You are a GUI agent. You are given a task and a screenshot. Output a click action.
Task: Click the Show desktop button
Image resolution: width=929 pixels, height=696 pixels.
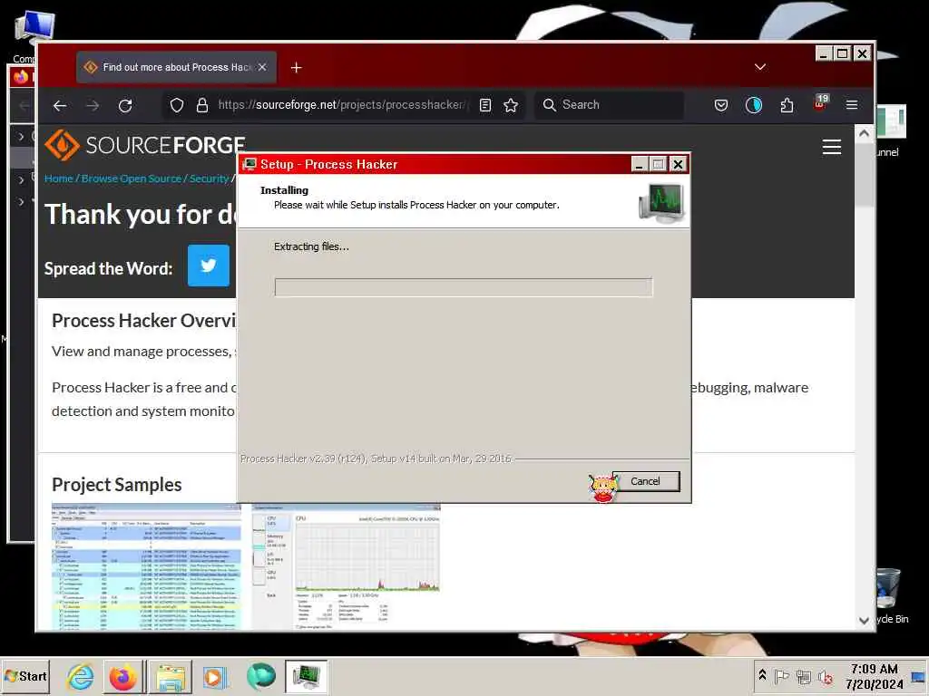coord(919,676)
